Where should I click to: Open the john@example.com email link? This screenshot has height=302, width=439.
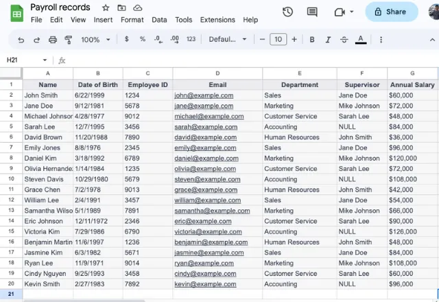[x=204, y=95]
